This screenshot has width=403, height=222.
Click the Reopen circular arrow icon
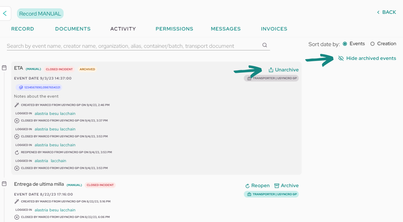(247, 186)
